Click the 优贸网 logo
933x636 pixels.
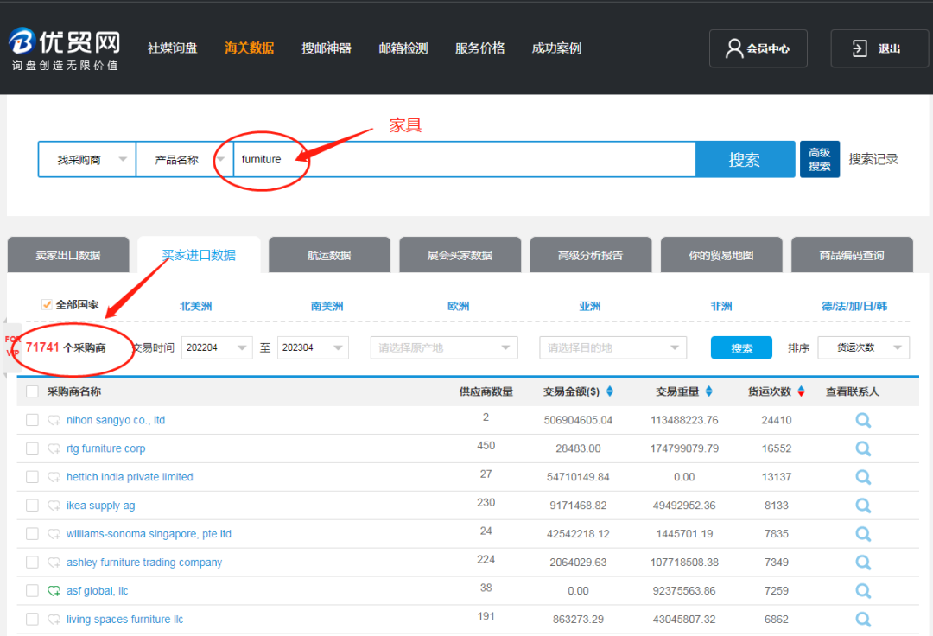65,49
